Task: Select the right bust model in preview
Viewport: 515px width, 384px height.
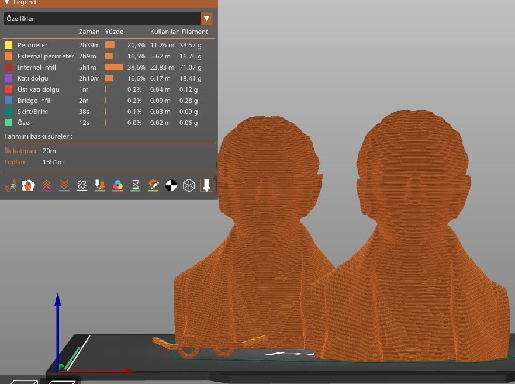Action: point(414,243)
